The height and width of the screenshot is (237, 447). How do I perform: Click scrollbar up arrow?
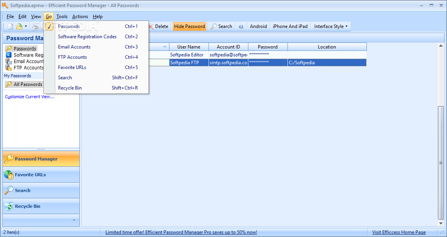coord(441,46)
